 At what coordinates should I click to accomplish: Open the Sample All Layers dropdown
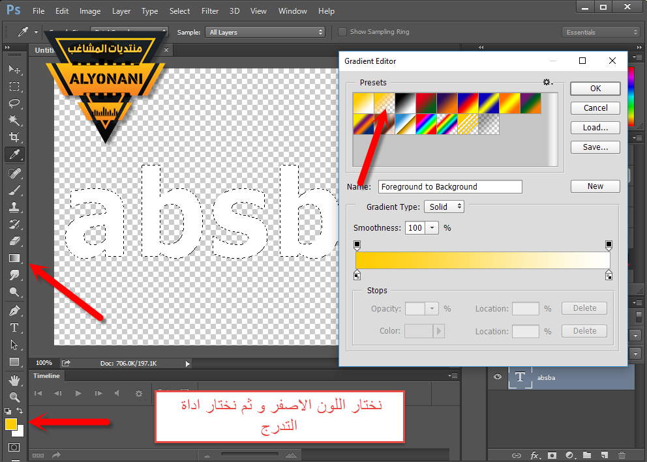click(265, 32)
